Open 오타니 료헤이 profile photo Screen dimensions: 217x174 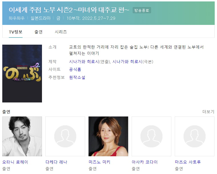22,136
